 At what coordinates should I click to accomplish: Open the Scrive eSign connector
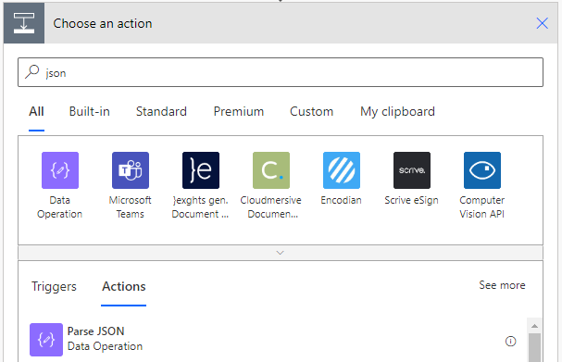(x=412, y=170)
